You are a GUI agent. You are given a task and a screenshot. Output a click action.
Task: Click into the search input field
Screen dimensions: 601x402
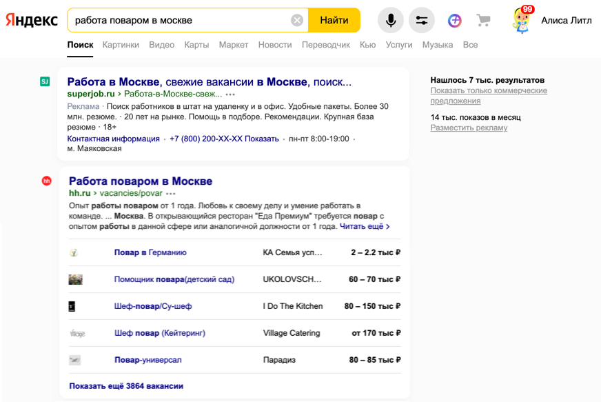coord(179,21)
